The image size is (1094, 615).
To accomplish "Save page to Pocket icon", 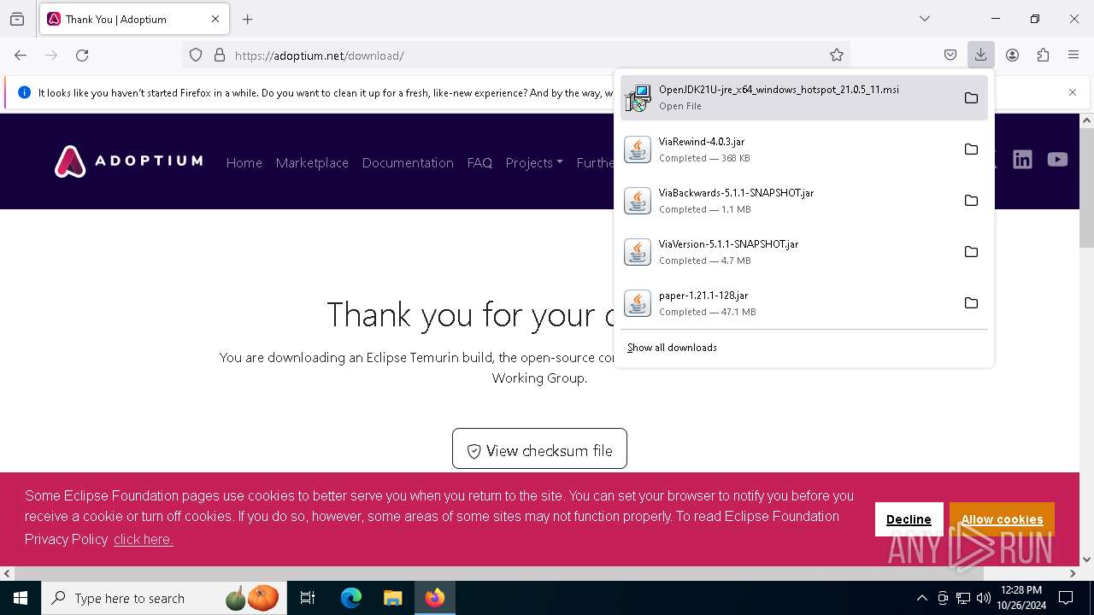I will point(950,56).
